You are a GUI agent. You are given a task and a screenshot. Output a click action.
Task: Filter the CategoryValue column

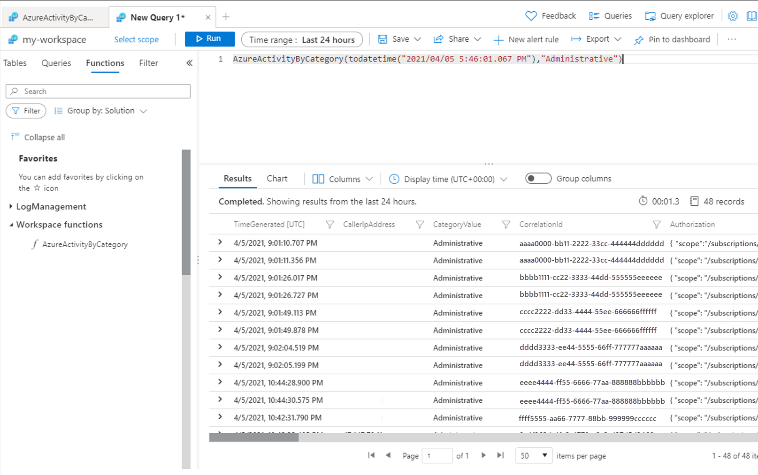506,225
